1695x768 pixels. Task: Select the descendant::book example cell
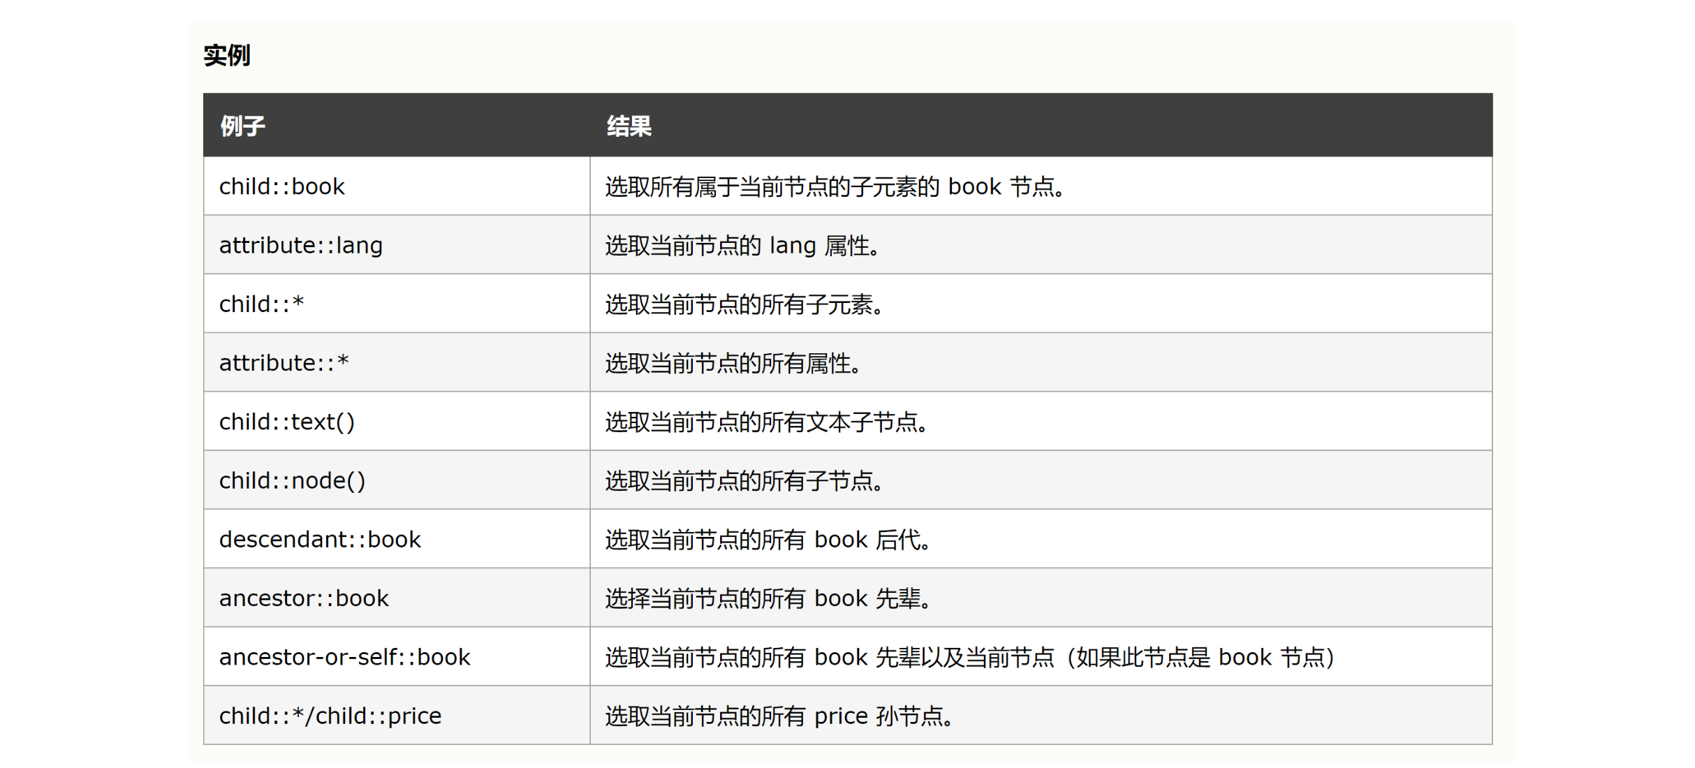coord(320,540)
